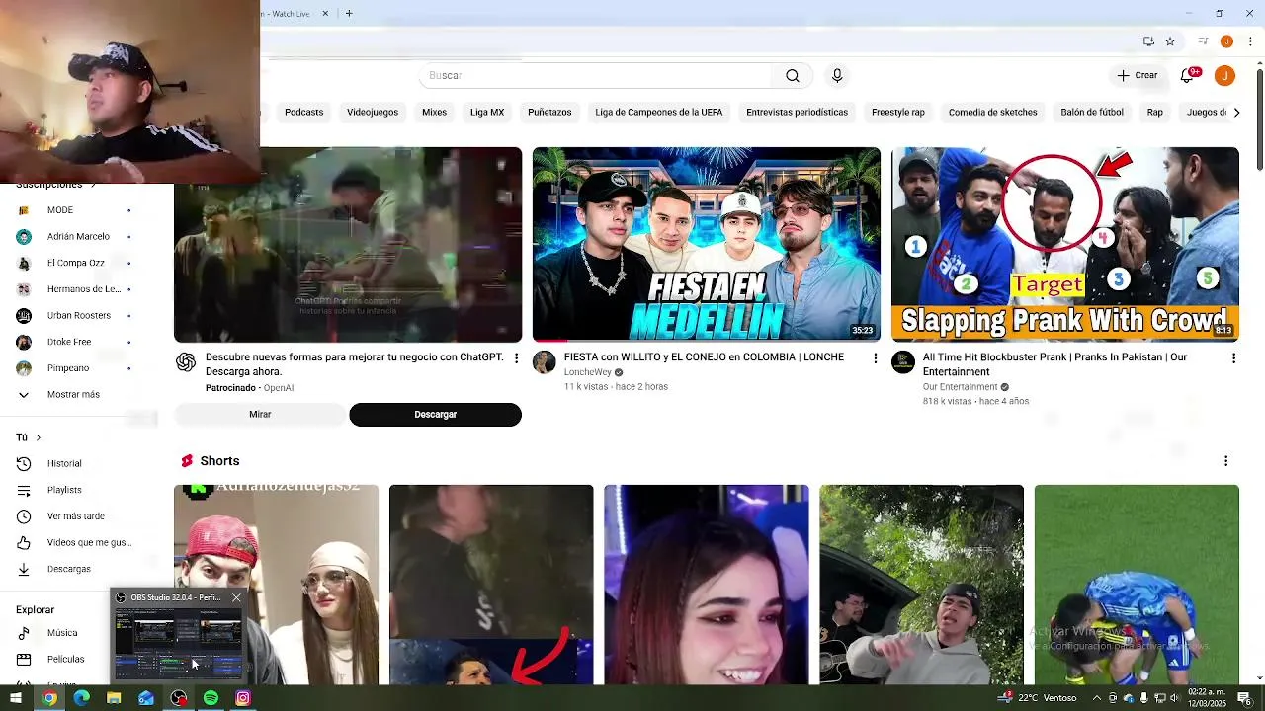The width and height of the screenshot is (1265, 711).
Task: Open the Shorts section options menu
Action: [x=1225, y=461]
